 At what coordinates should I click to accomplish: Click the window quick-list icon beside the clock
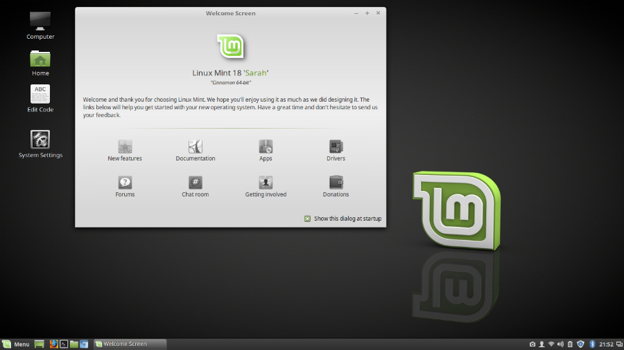point(619,344)
